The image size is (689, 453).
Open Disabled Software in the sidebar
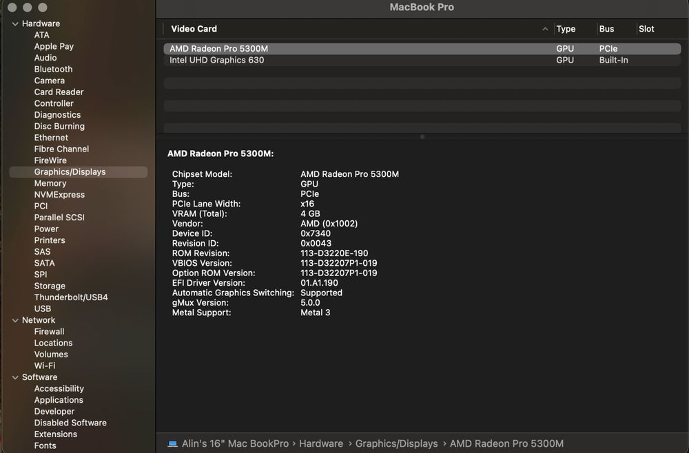[70, 423]
